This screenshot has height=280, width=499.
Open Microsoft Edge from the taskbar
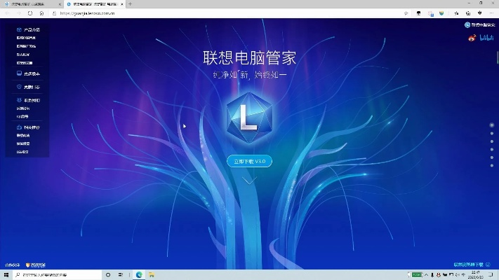[139, 274]
